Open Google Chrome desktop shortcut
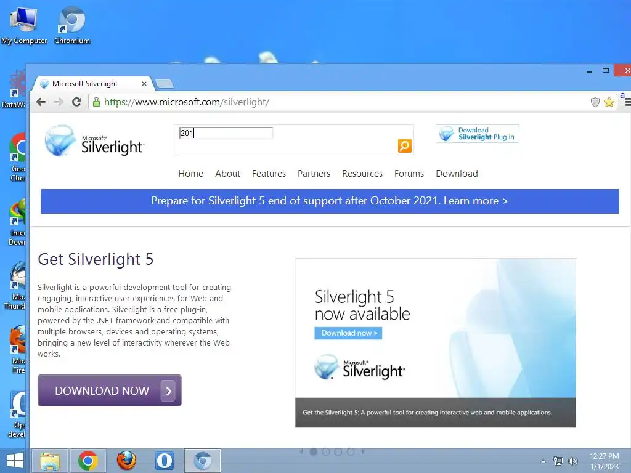This screenshot has height=473, width=631. 18,158
